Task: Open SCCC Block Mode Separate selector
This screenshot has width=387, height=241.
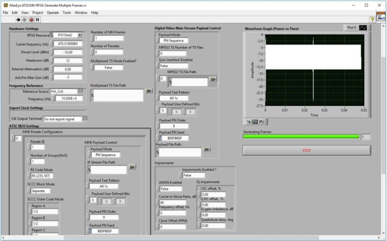Action: tap(40, 191)
